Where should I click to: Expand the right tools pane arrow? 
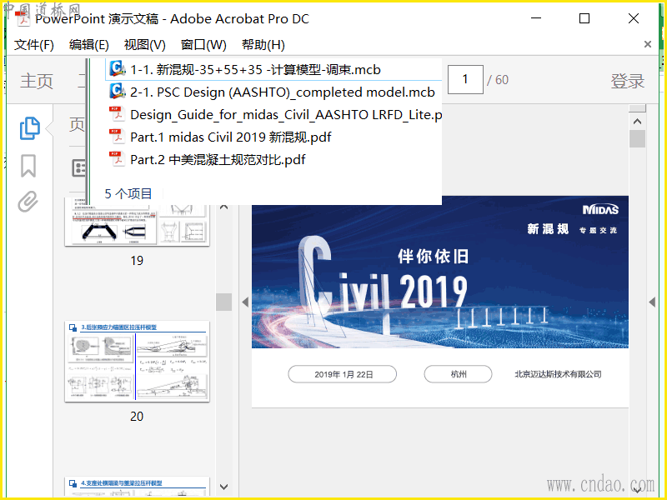click(x=652, y=302)
